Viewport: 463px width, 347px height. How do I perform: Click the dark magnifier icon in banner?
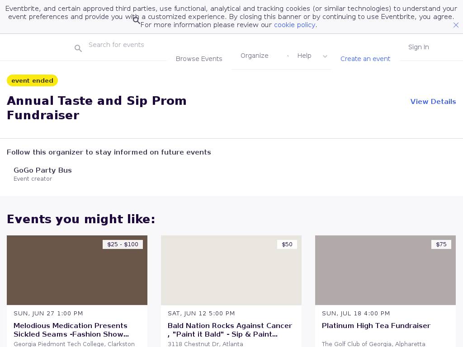coord(137,20)
